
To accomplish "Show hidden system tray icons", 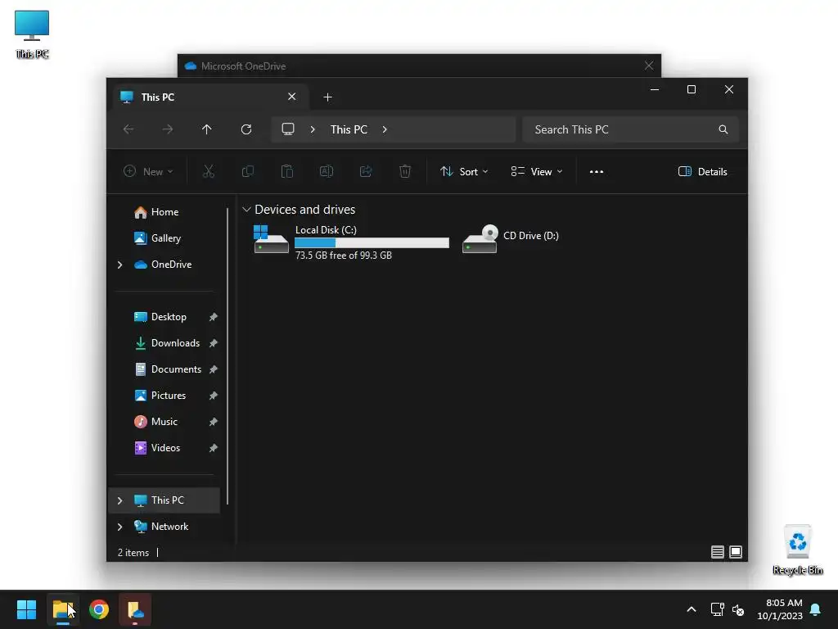I will 691,609.
